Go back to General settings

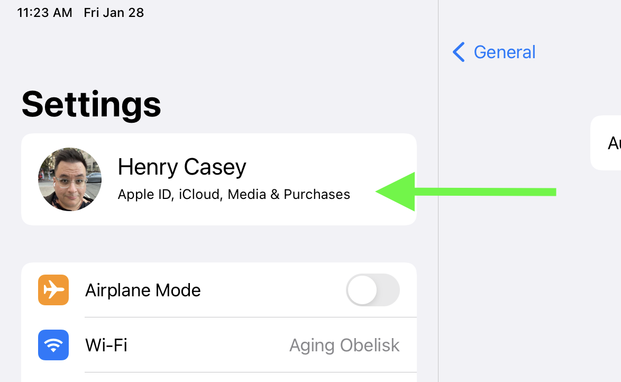click(493, 52)
